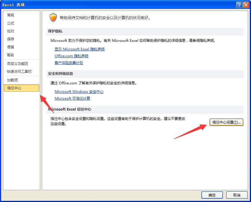Click the 信任中心设置(T)... button
The image size is (251, 202).
coord(226,122)
